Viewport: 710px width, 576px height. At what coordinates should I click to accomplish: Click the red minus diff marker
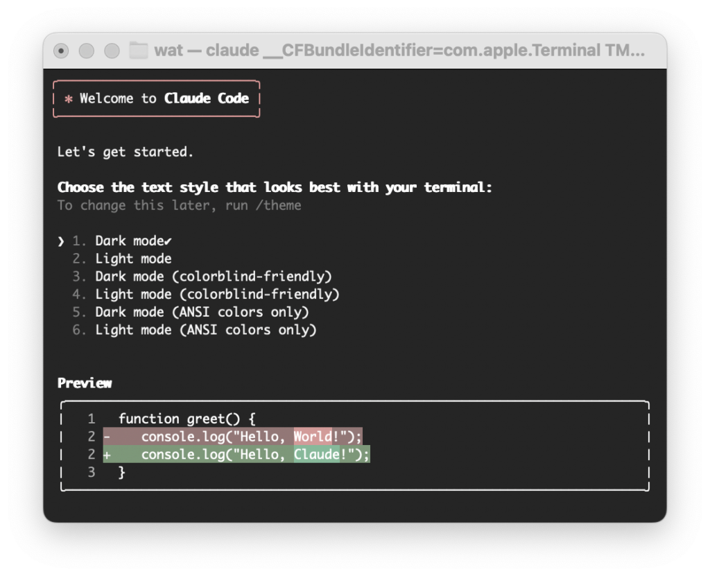tap(107, 437)
